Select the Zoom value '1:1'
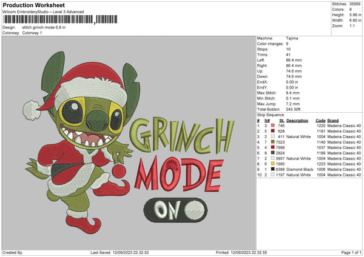Screen dimensions: 364x257 click(x=352, y=25)
